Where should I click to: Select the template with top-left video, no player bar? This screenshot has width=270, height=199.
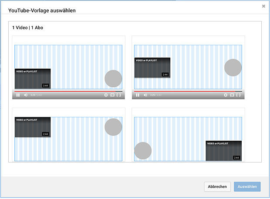click(68, 135)
